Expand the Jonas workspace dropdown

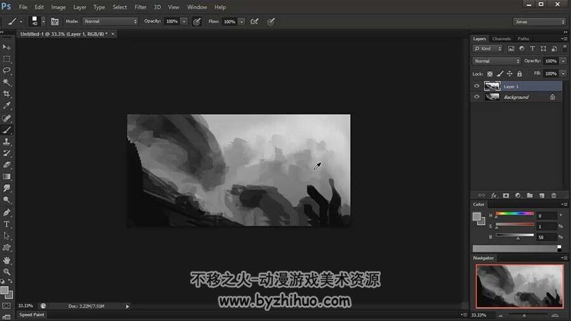coord(539,22)
